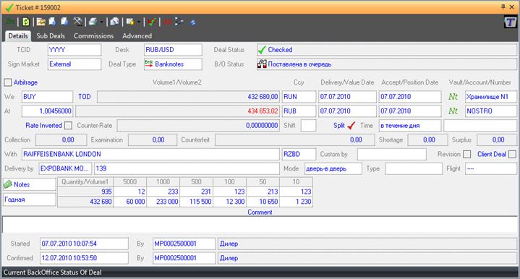Click the first blue document copy icon
The image size is (520, 279).
click(52, 22)
